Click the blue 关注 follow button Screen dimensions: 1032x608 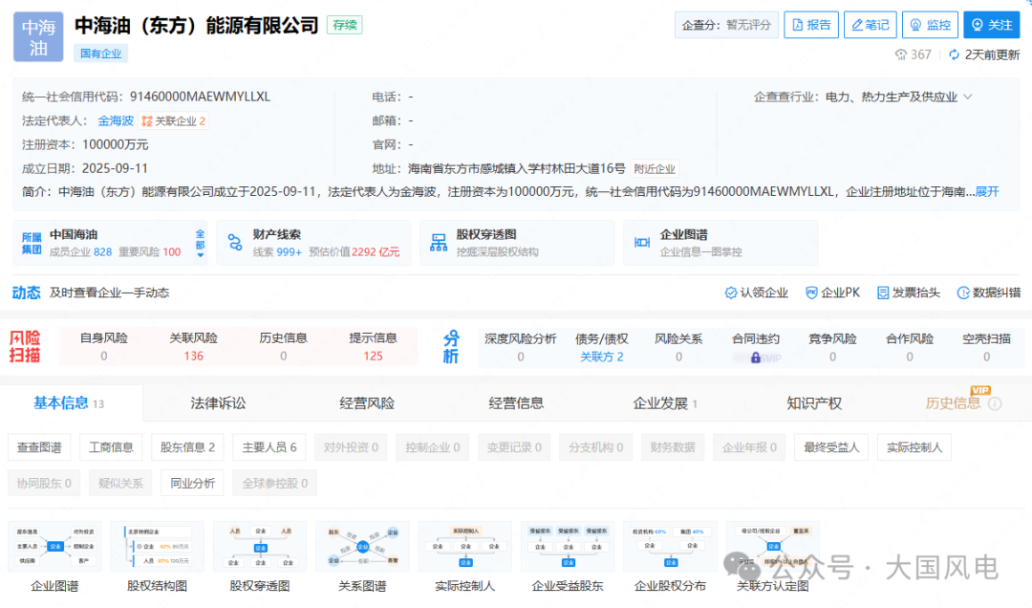[x=991, y=25]
